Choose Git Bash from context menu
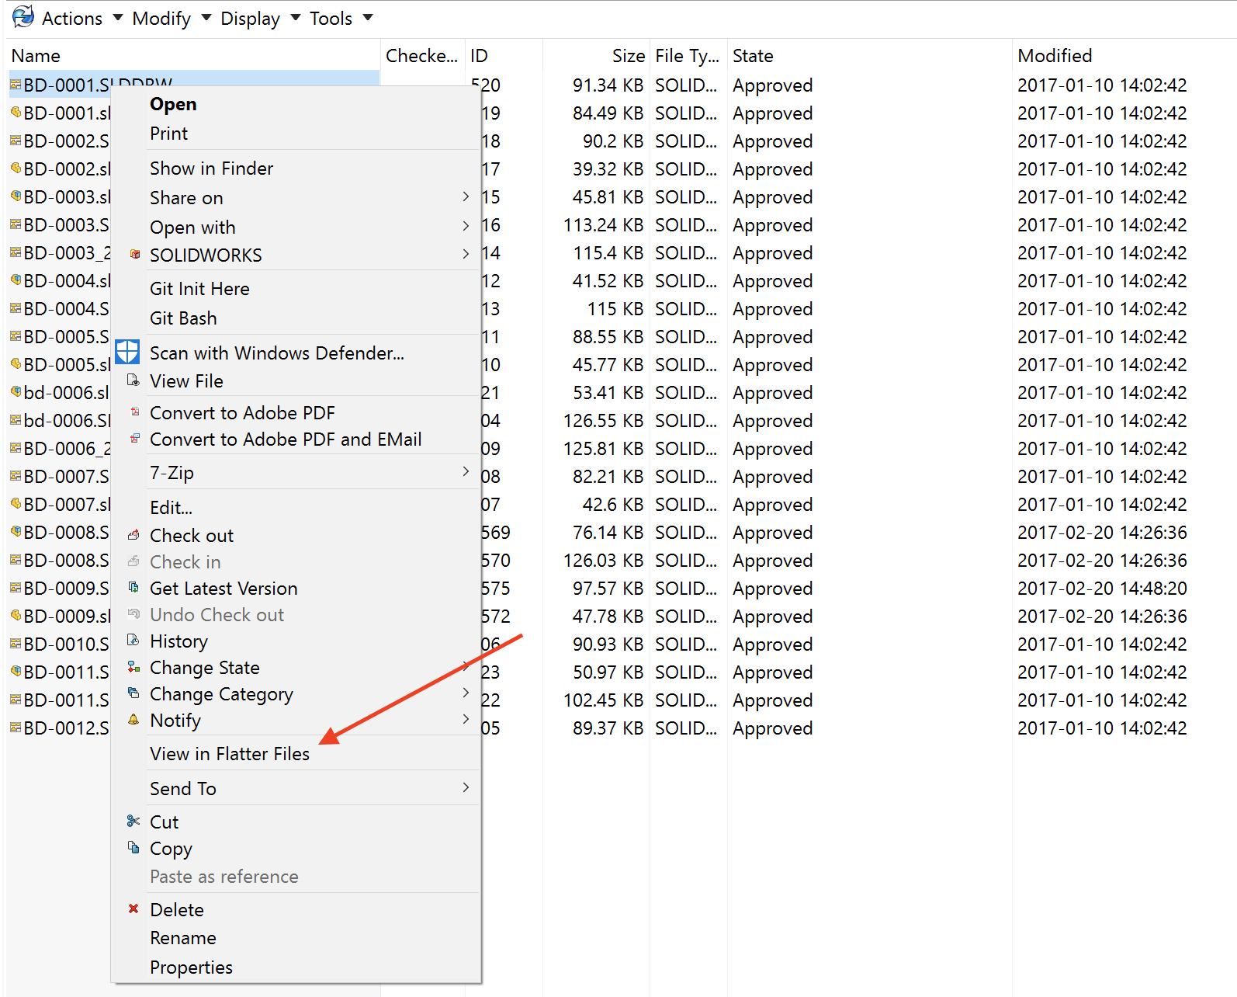 click(183, 318)
